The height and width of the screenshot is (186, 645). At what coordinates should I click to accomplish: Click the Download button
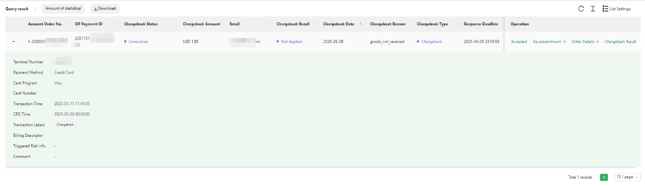105,8
